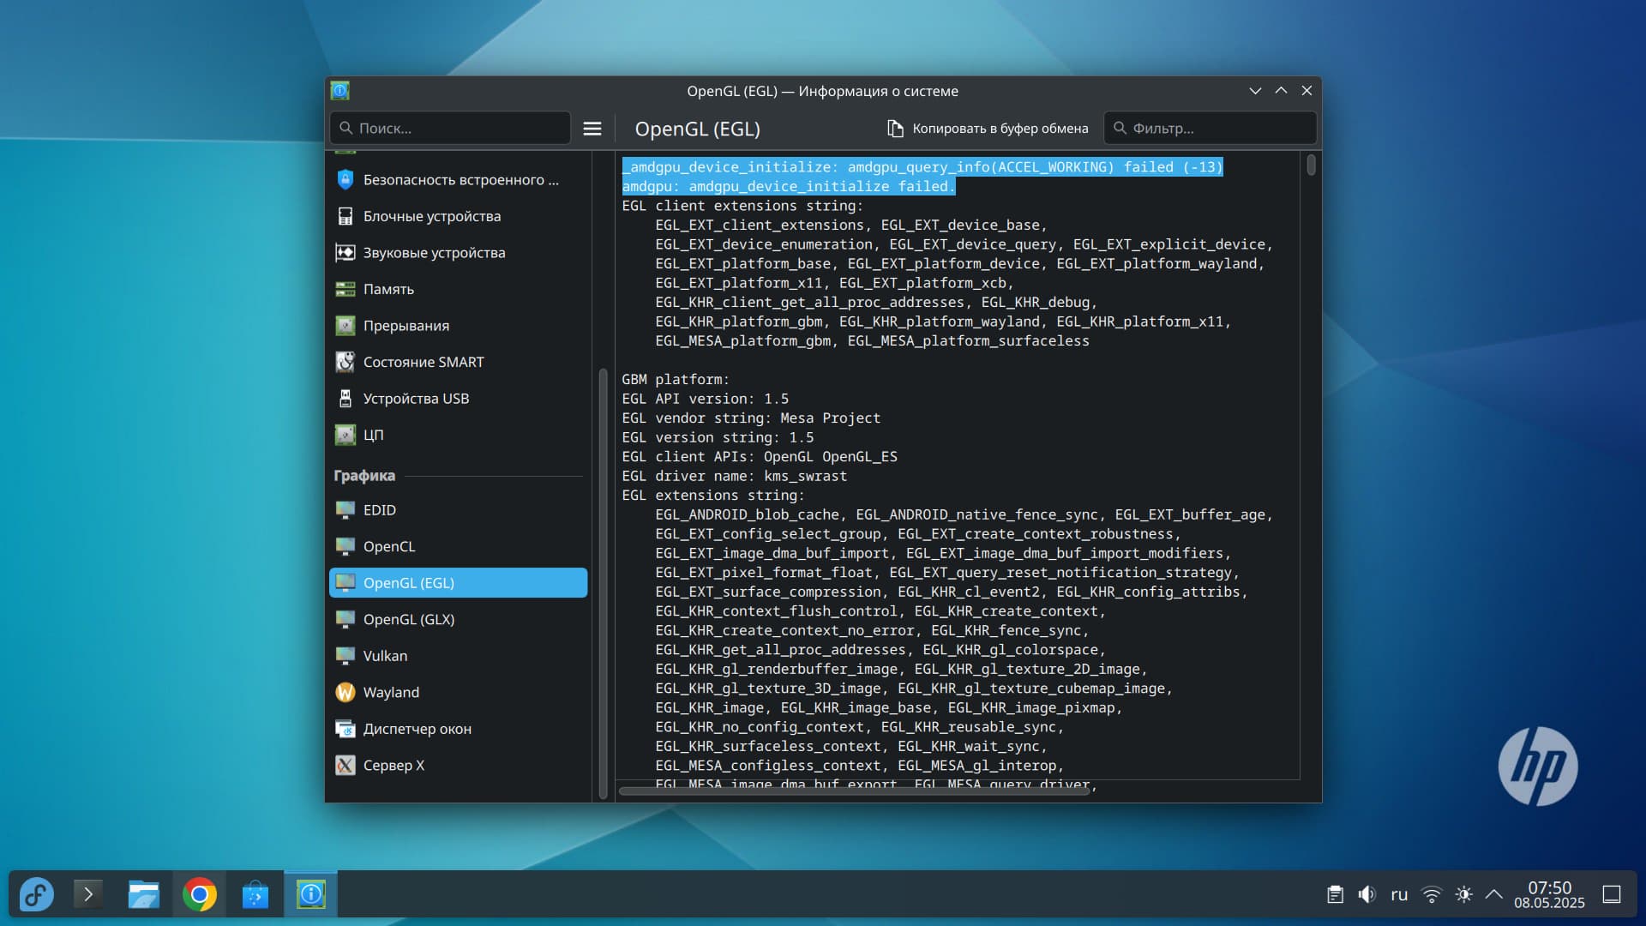Viewport: 1646px width, 926px height.
Task: Click the application icon in the title bar
Action: click(340, 91)
